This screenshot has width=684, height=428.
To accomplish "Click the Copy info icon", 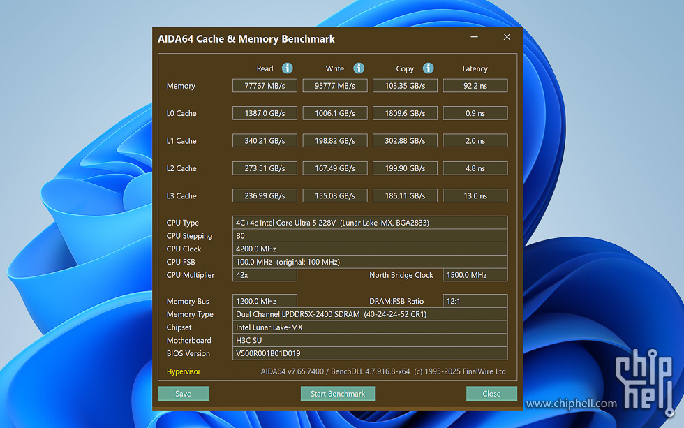I will (x=429, y=68).
